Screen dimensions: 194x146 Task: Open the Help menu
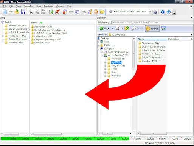click(x=69, y=6)
